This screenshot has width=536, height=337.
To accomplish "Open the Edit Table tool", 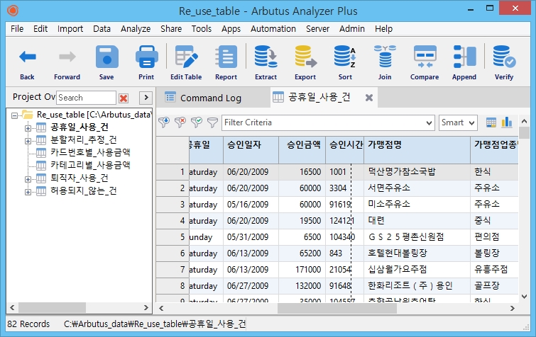I will click(186, 57).
